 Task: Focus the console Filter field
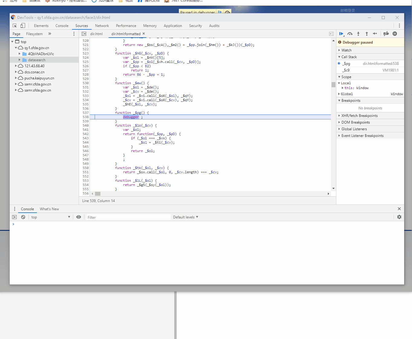pyautogui.click(x=128, y=217)
